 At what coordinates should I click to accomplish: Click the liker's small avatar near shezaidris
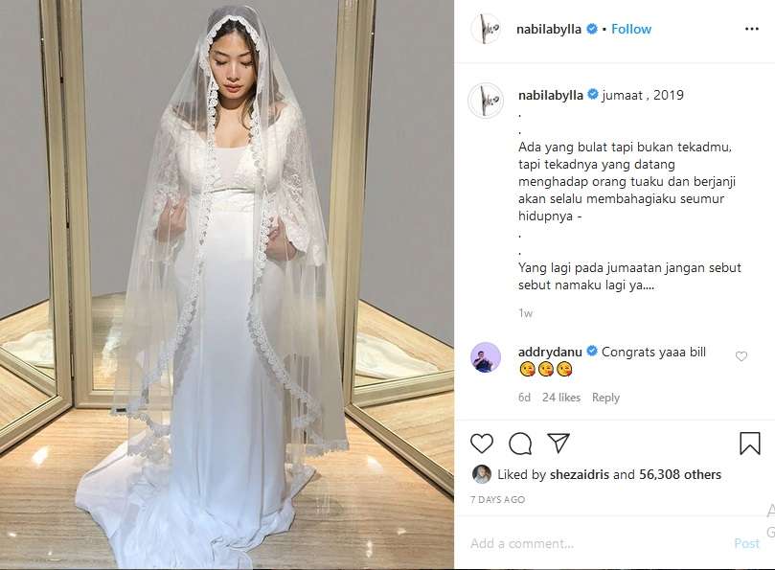pyautogui.click(x=482, y=474)
